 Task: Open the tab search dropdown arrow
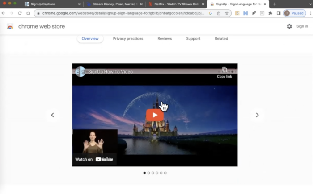tap(310, 4)
